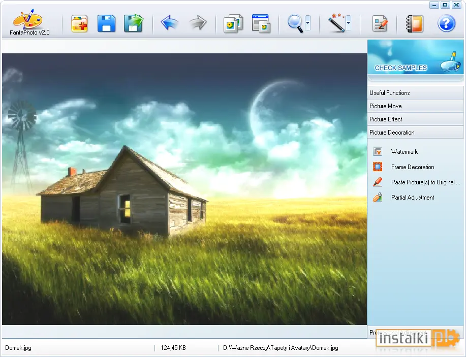The width and height of the screenshot is (466, 357).
Task: Expand the Picture Effect section
Action: pos(416,119)
